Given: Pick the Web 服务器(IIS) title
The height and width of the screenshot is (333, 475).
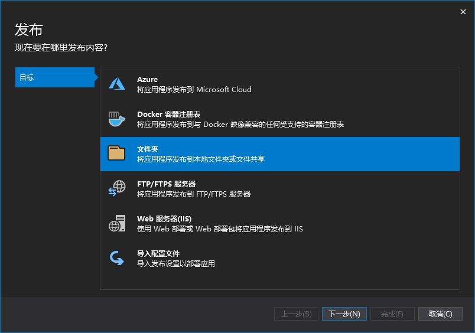Looking at the screenshot, I should [164, 218].
